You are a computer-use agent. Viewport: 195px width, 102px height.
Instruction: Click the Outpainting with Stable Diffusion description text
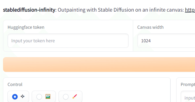click(121, 10)
